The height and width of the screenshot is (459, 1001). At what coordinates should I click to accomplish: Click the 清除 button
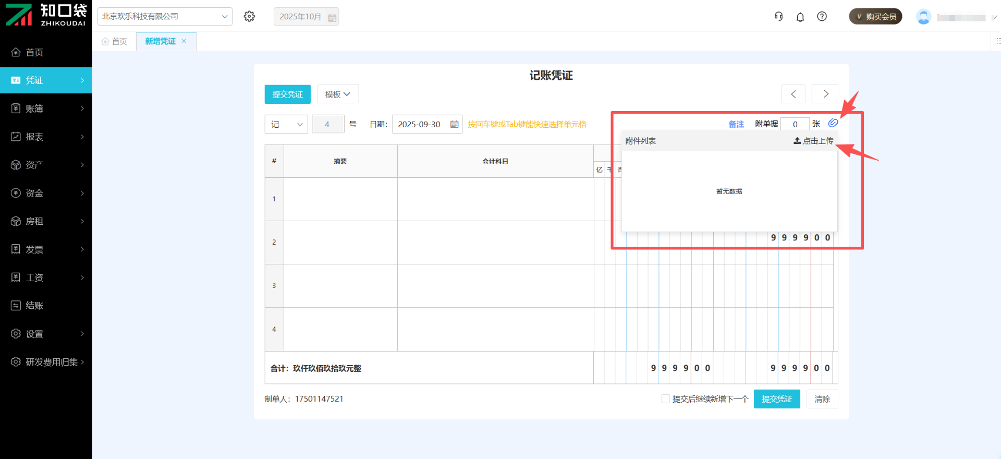(822, 399)
